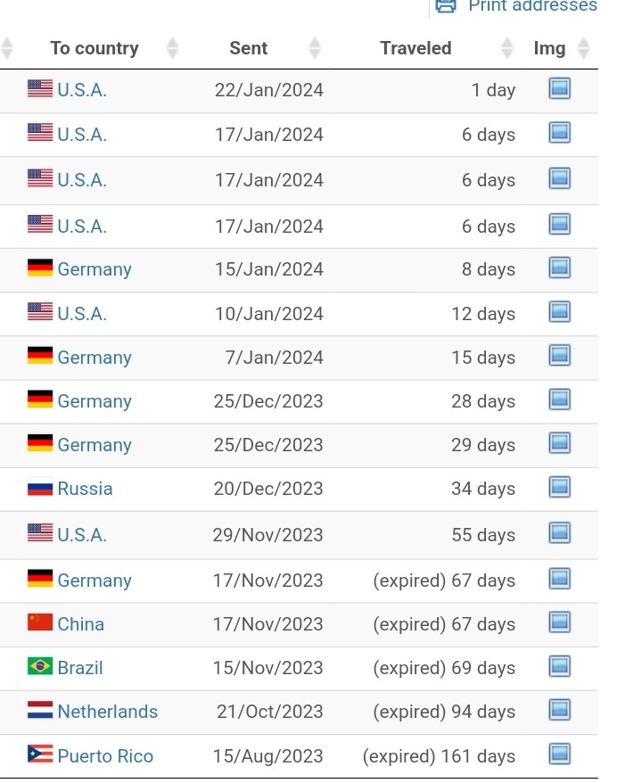Click the China flag icon
This screenshot has width=625, height=783.
(x=40, y=622)
